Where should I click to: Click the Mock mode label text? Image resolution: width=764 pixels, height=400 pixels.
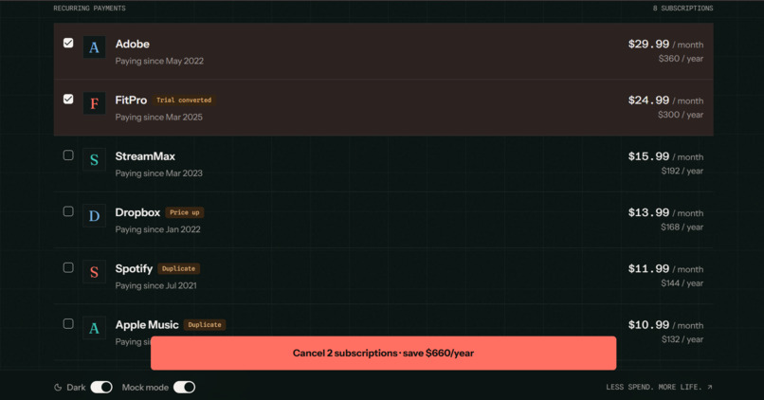[x=145, y=388]
